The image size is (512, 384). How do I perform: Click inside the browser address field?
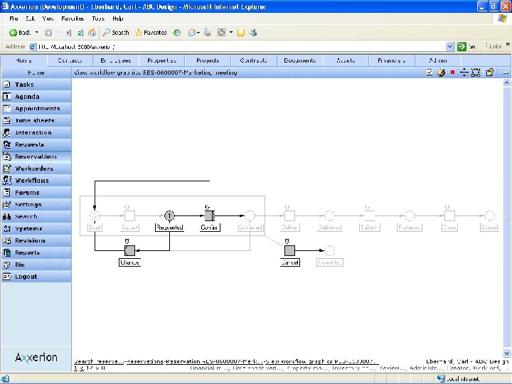pos(235,46)
